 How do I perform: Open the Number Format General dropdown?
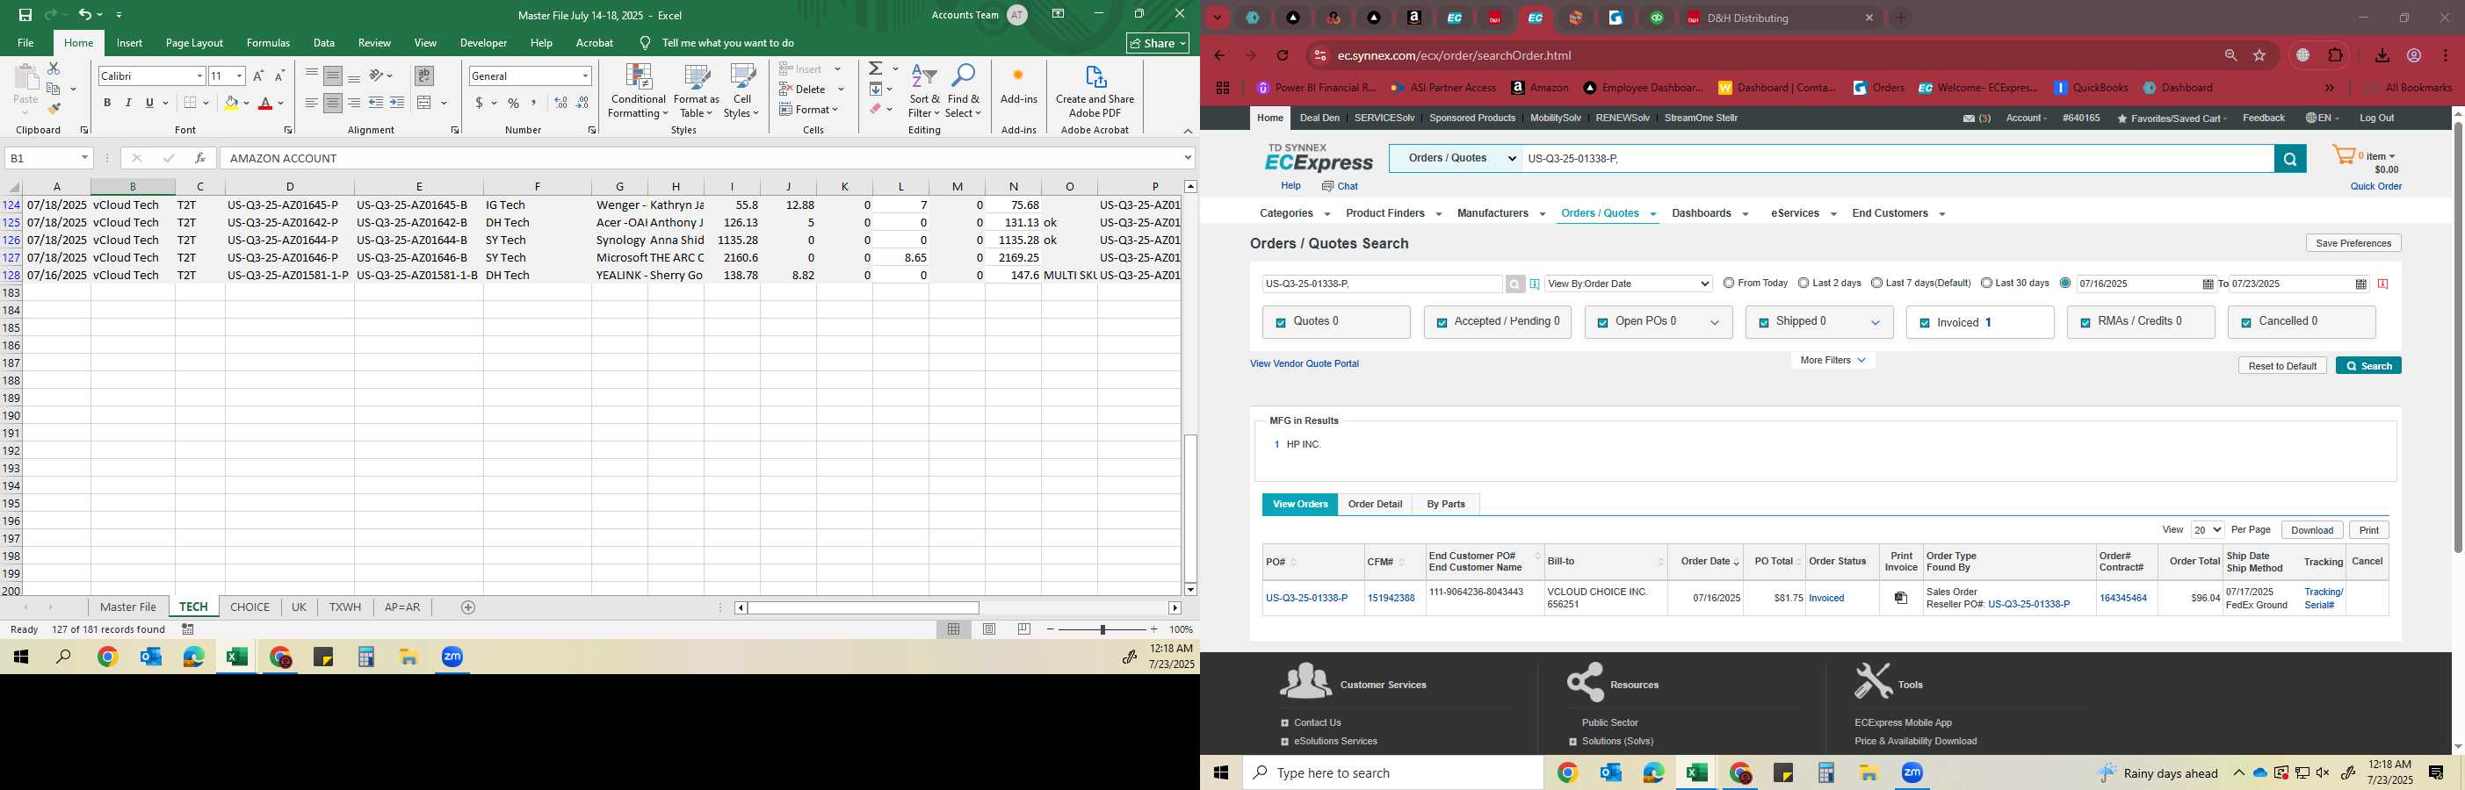point(585,75)
